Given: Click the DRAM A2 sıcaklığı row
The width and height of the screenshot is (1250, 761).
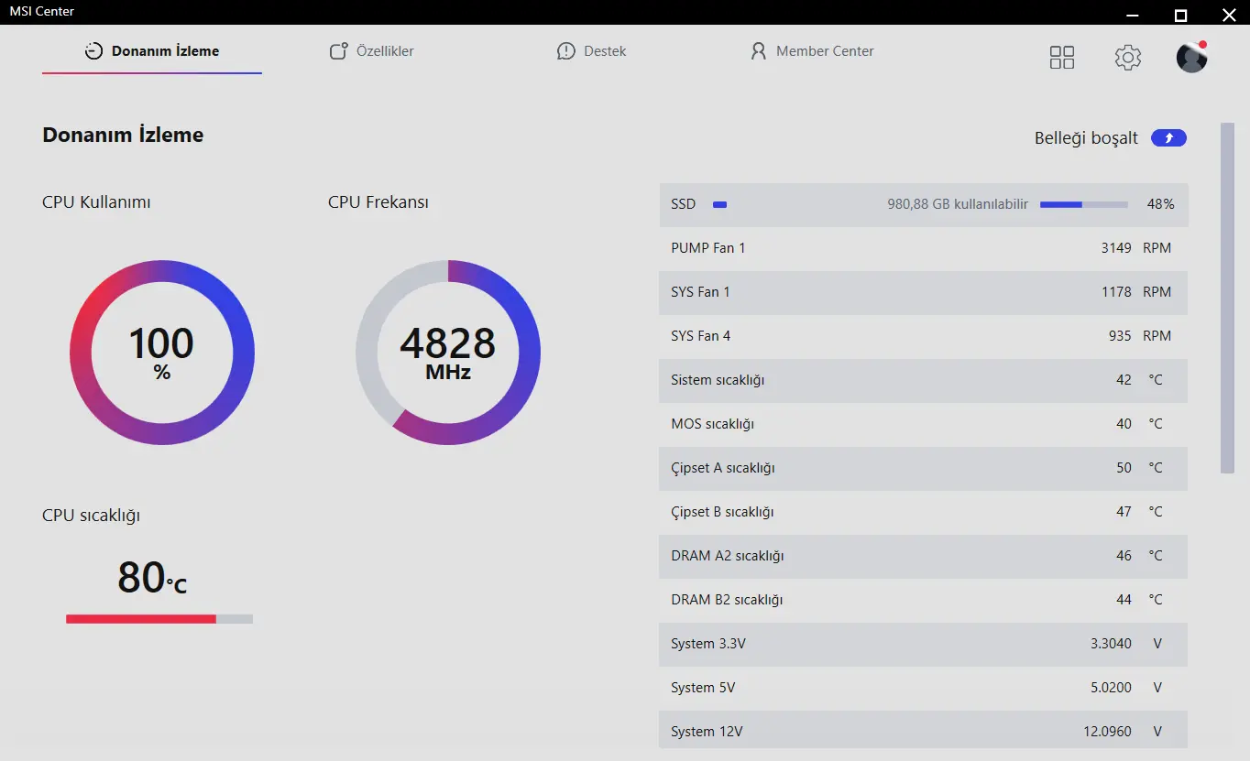Looking at the screenshot, I should [924, 556].
